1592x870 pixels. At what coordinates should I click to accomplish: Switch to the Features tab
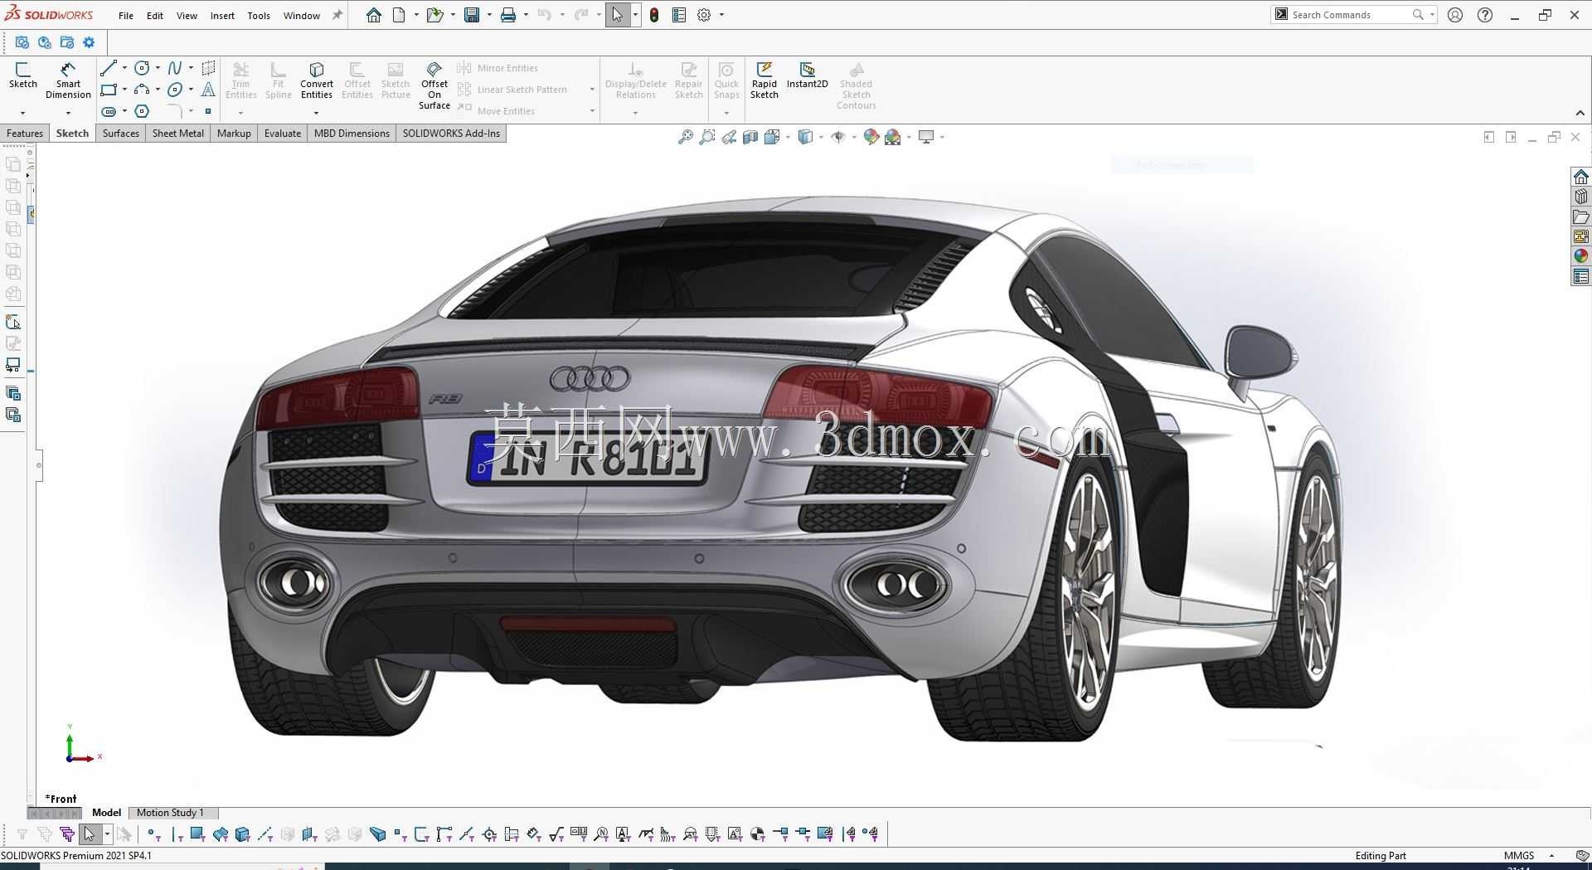point(25,134)
